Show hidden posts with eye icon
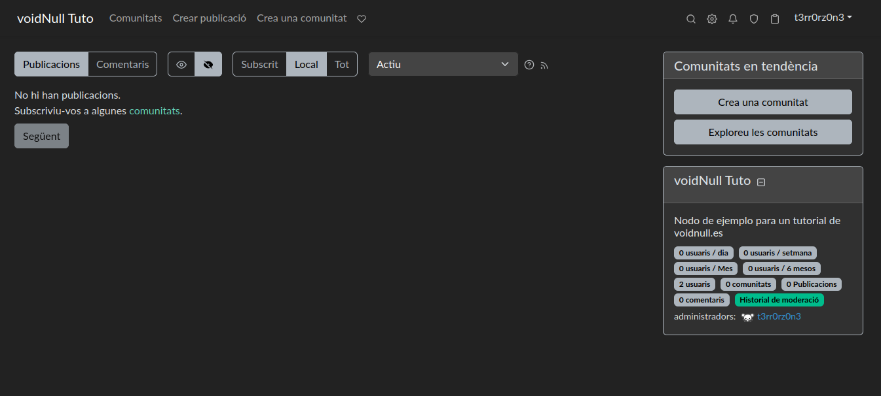This screenshot has width=881, height=396. (181, 64)
